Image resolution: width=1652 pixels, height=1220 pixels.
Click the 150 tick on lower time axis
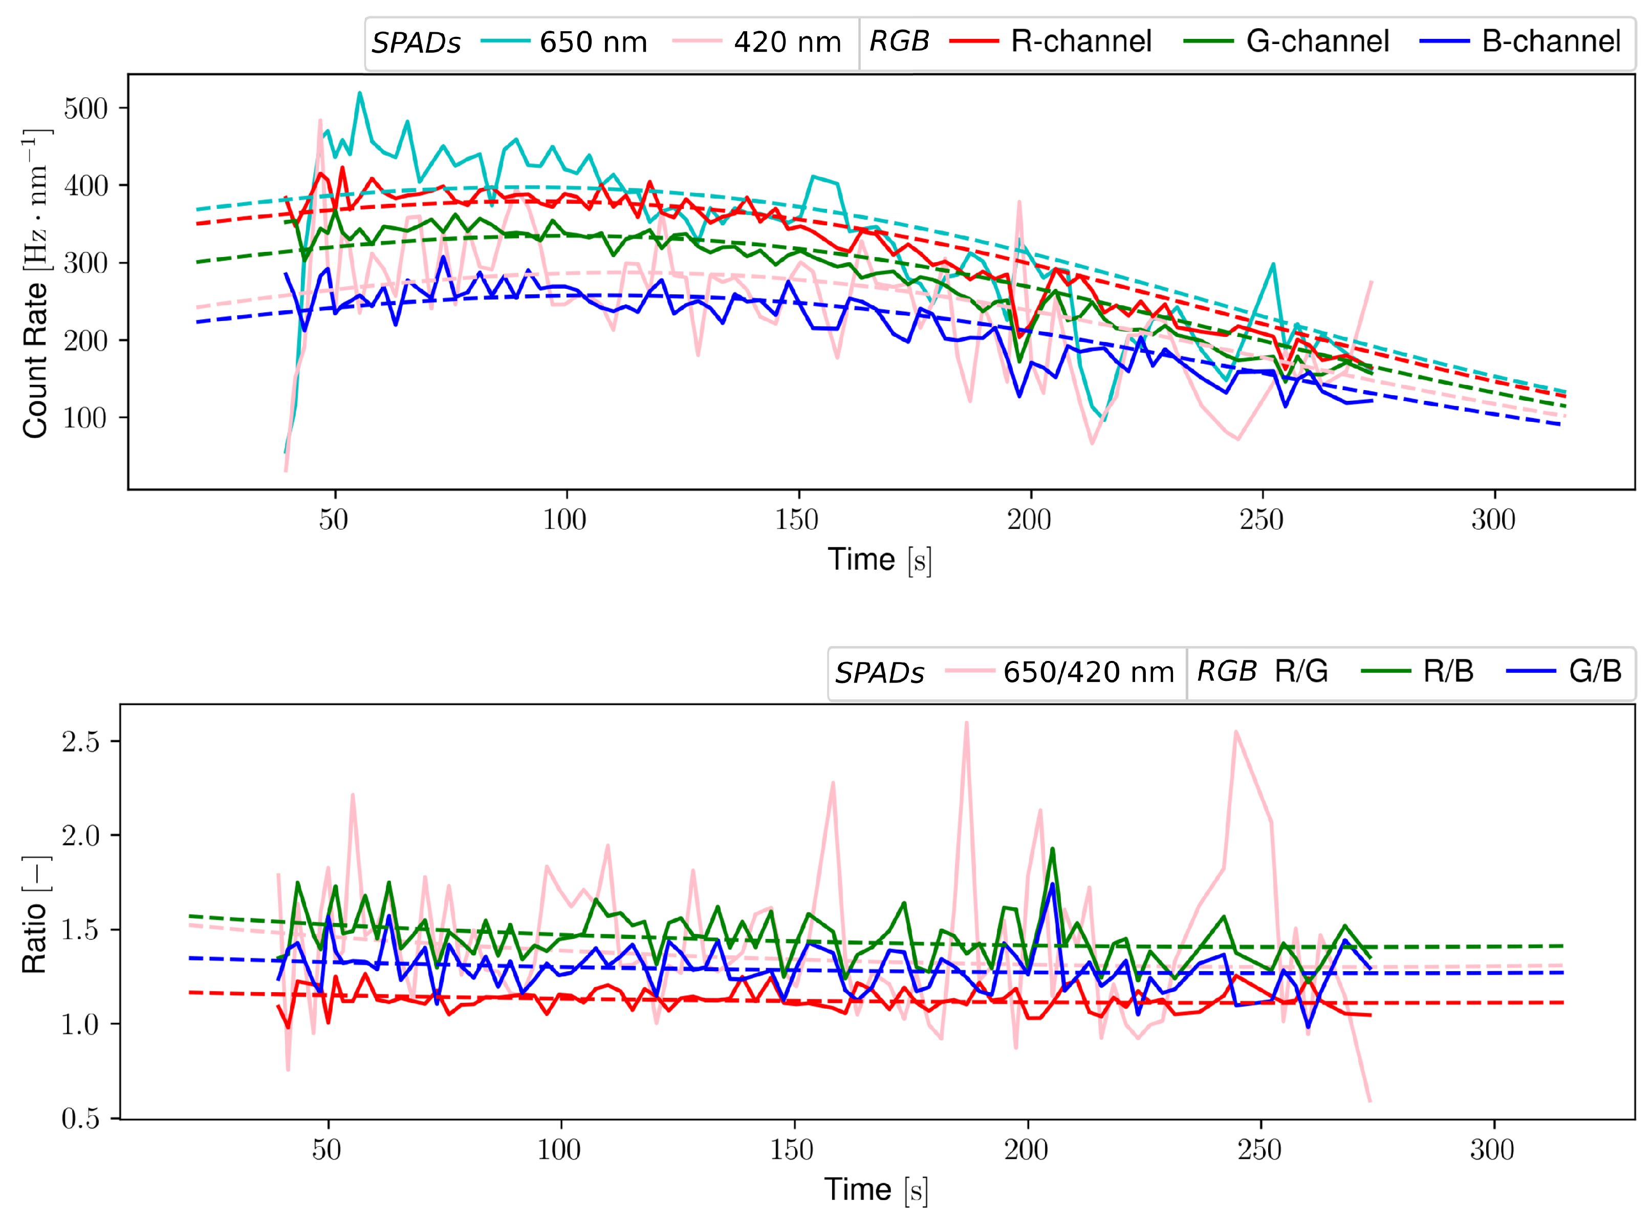[x=792, y=1150]
